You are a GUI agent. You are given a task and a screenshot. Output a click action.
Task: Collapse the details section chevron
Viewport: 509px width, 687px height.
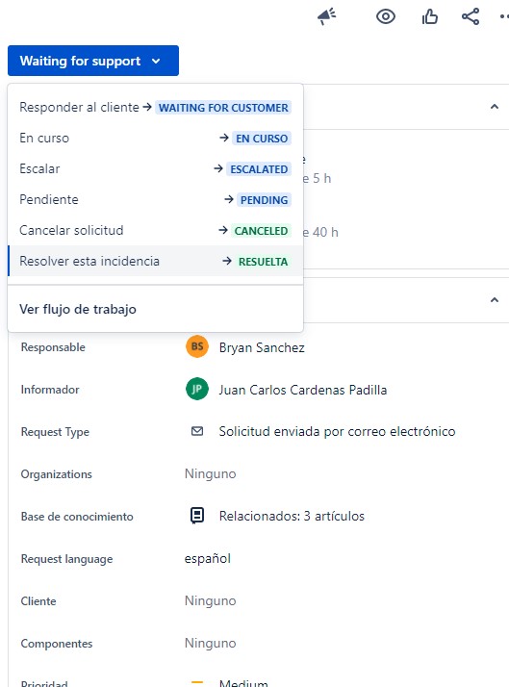495,299
